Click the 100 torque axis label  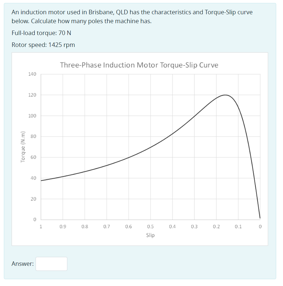point(33,116)
